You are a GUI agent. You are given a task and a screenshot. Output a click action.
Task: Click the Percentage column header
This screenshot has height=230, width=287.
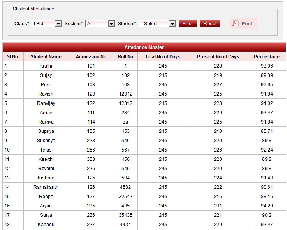[267, 57]
